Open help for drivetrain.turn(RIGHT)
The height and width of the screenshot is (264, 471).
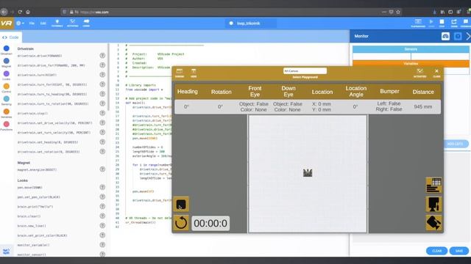[x=102, y=75]
